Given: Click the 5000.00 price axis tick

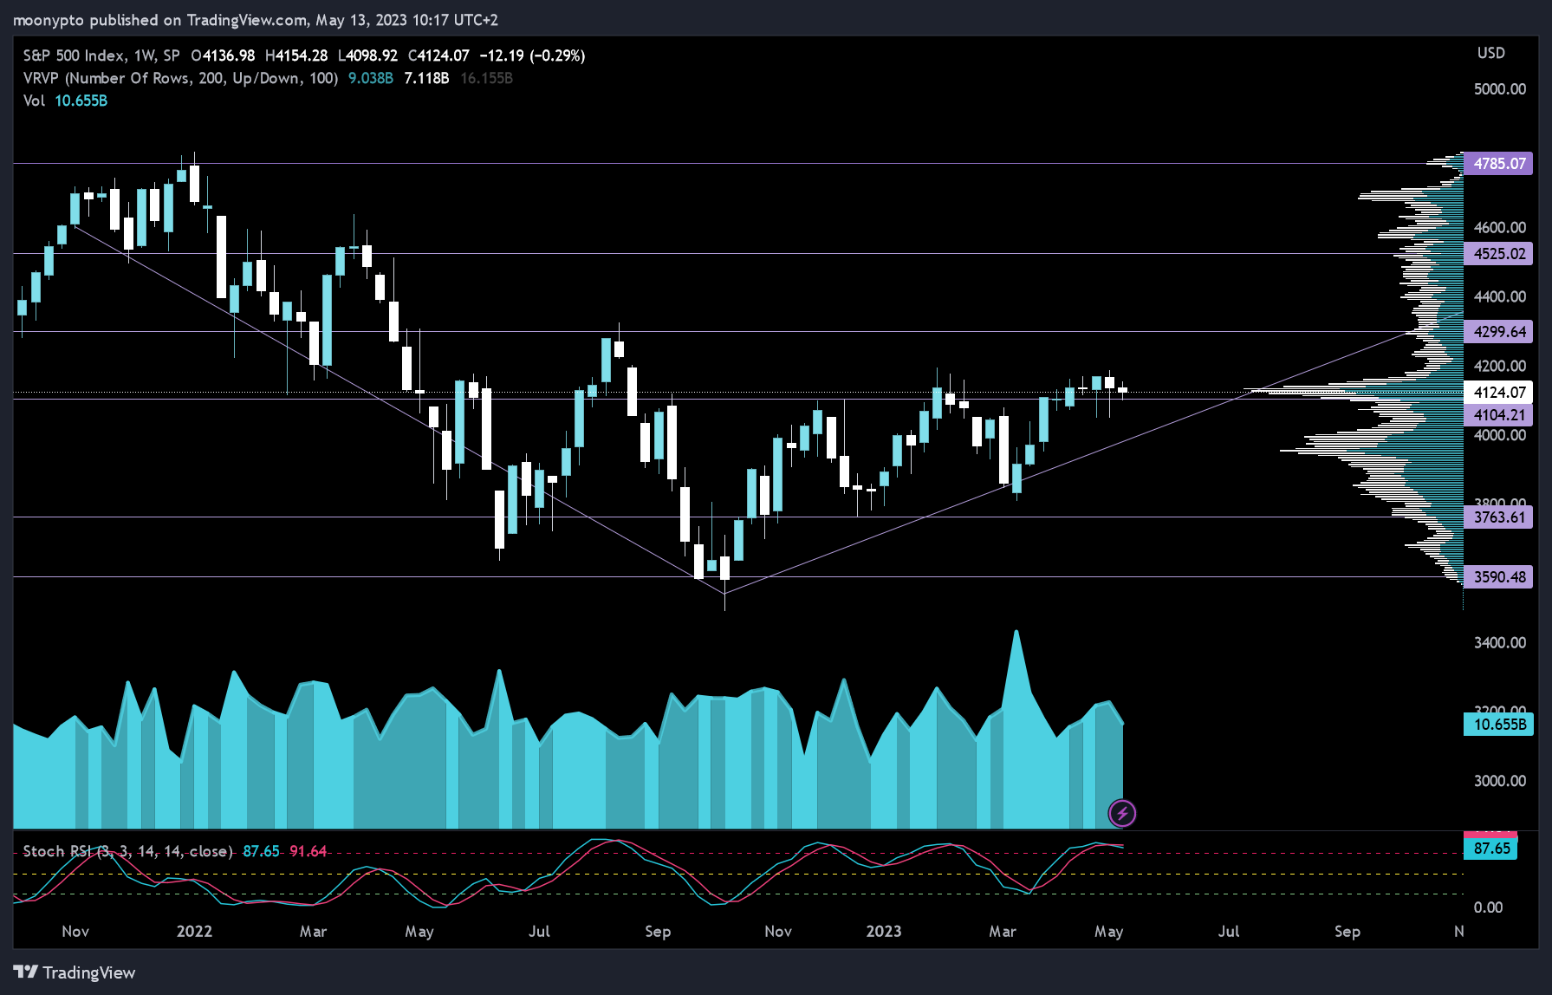Looking at the screenshot, I should coord(1499,88).
